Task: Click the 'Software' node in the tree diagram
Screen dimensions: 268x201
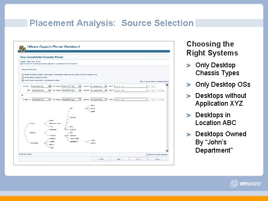Action: pyautogui.click(x=52, y=135)
